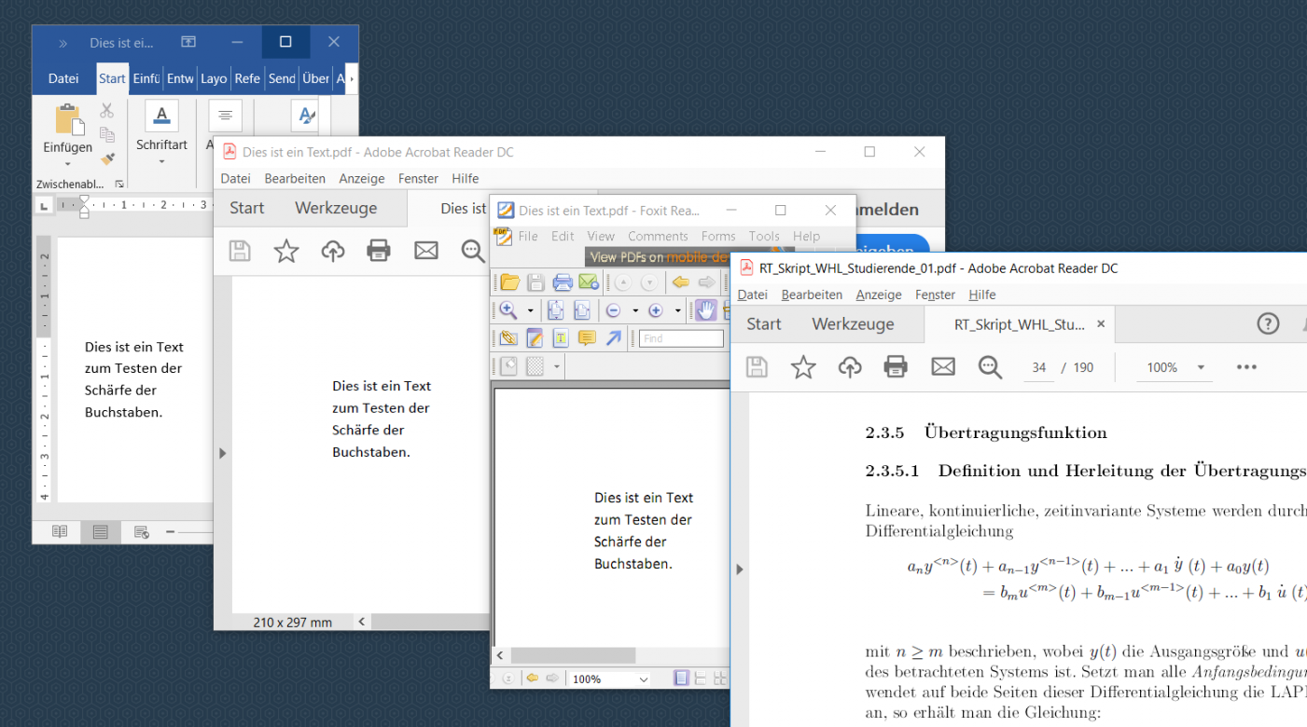Screen dimensions: 1307x727
Task: Select Foxit pencil note tool
Action: 535,338
